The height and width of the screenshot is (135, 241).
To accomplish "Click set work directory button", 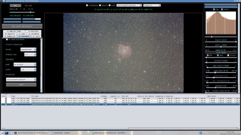I will point(22,26).
